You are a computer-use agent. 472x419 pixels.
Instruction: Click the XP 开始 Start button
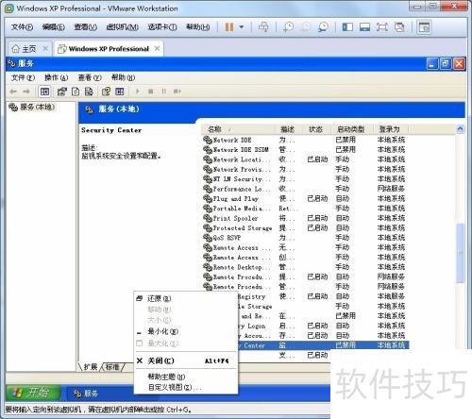(33, 393)
